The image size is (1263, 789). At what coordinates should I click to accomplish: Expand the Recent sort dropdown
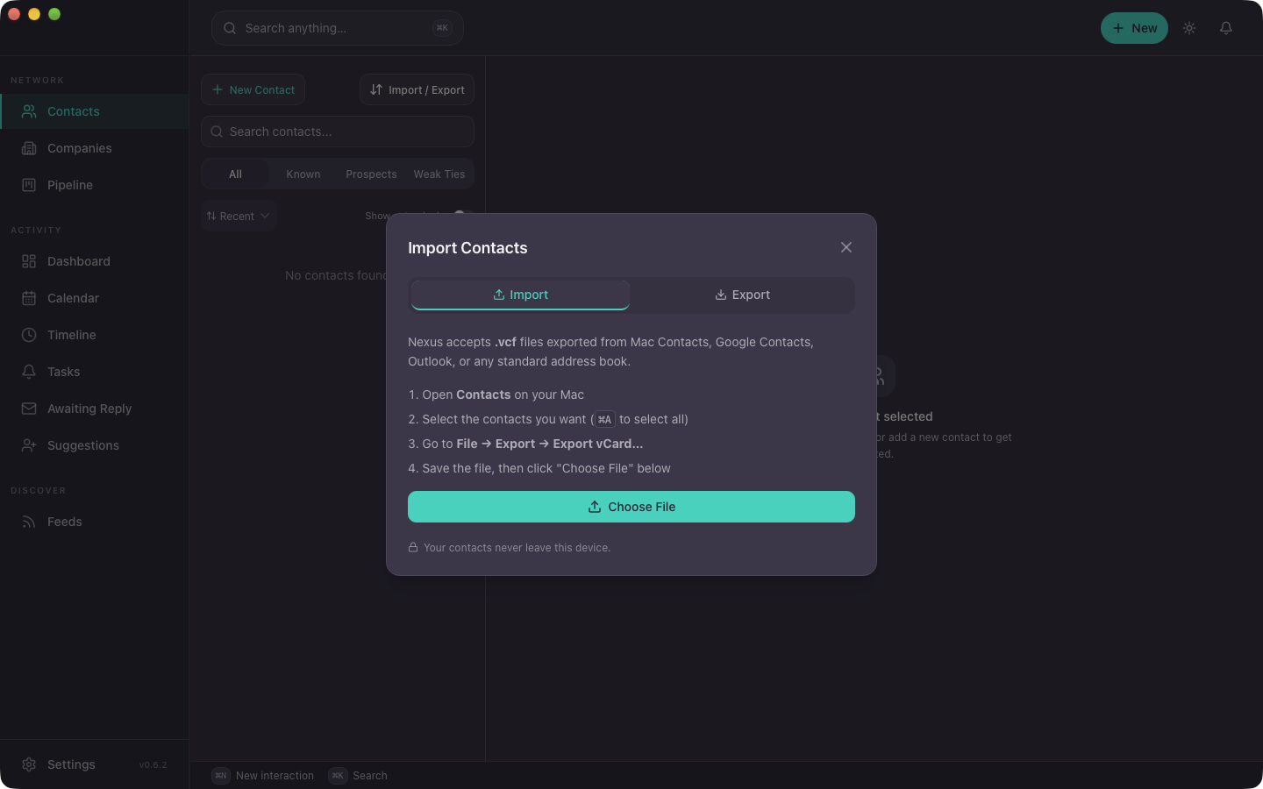click(x=239, y=216)
